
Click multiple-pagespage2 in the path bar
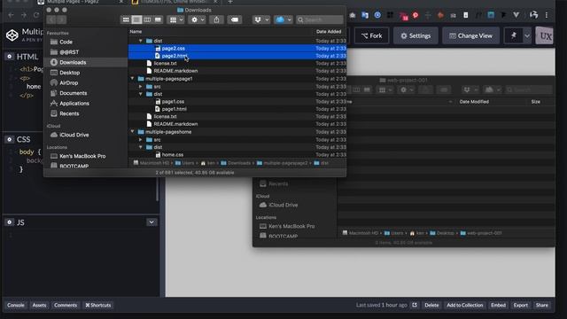(282, 163)
